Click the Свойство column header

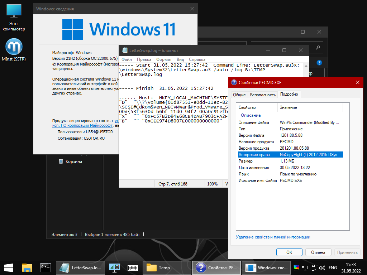point(257,107)
